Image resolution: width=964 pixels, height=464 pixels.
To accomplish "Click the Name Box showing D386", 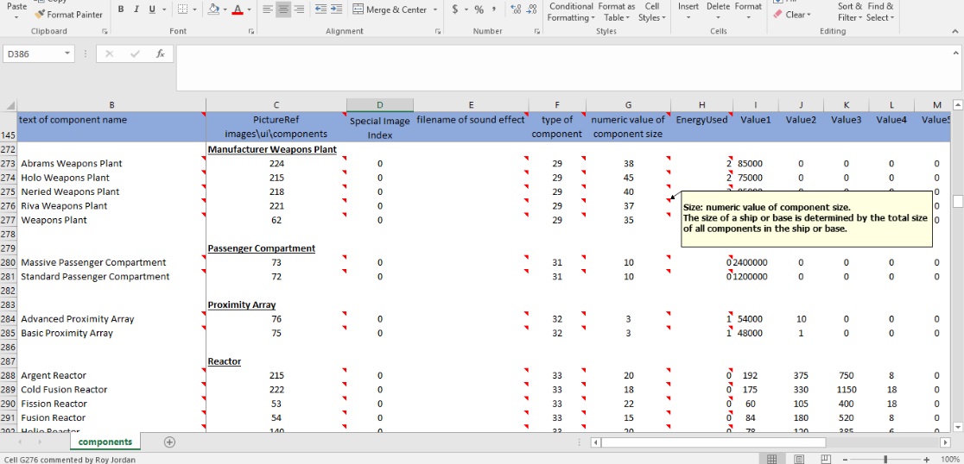I will 32,54.
